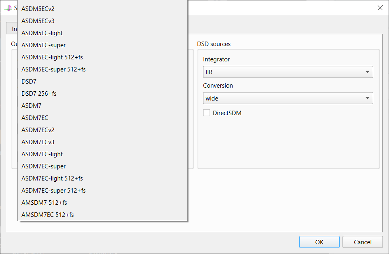Choose the ASDM5ECv3 modulator option
Viewport: 389px width, 254px height.
[38, 21]
